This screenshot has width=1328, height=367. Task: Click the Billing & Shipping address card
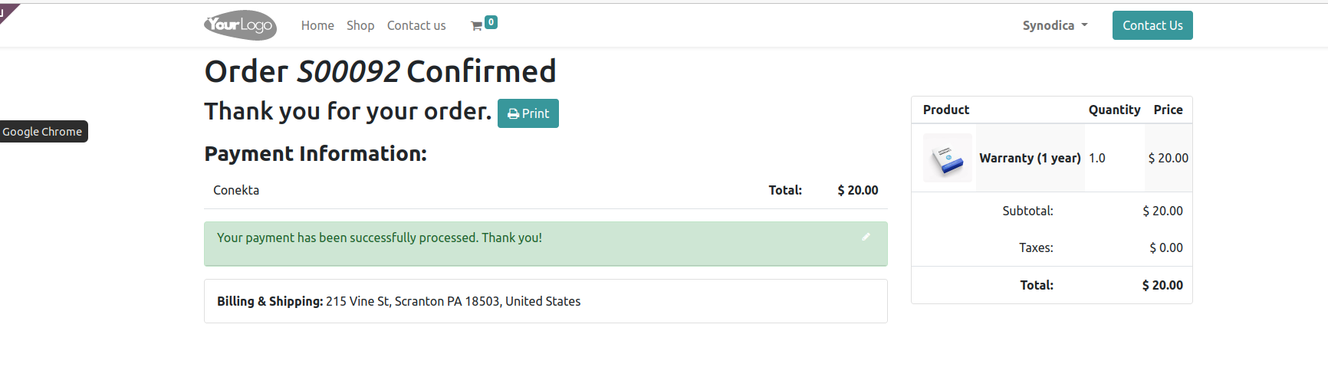click(546, 301)
